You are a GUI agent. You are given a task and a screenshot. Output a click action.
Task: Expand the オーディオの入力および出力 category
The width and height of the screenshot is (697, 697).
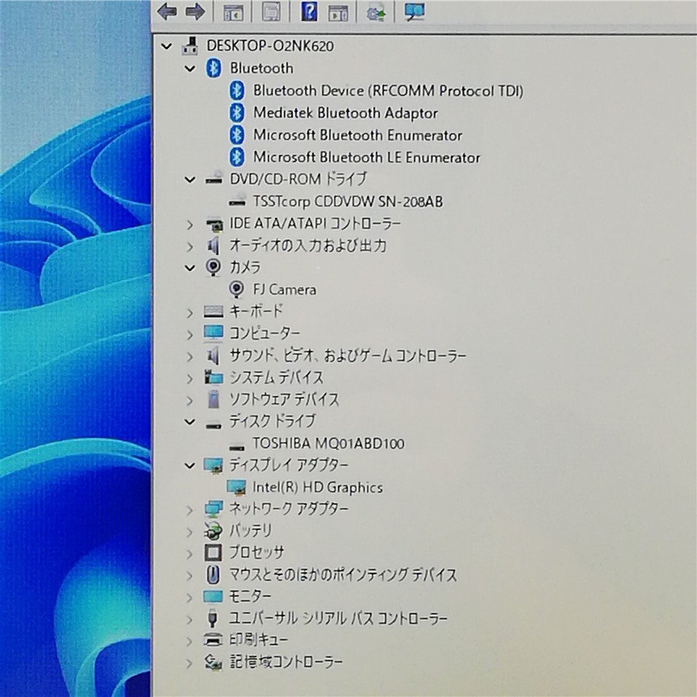190,246
